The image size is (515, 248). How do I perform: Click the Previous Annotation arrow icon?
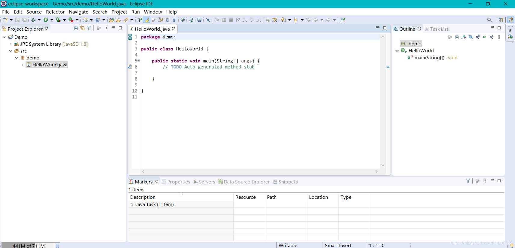pos(296,20)
